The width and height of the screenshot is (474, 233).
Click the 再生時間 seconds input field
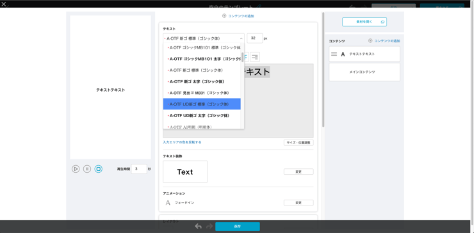139,169
